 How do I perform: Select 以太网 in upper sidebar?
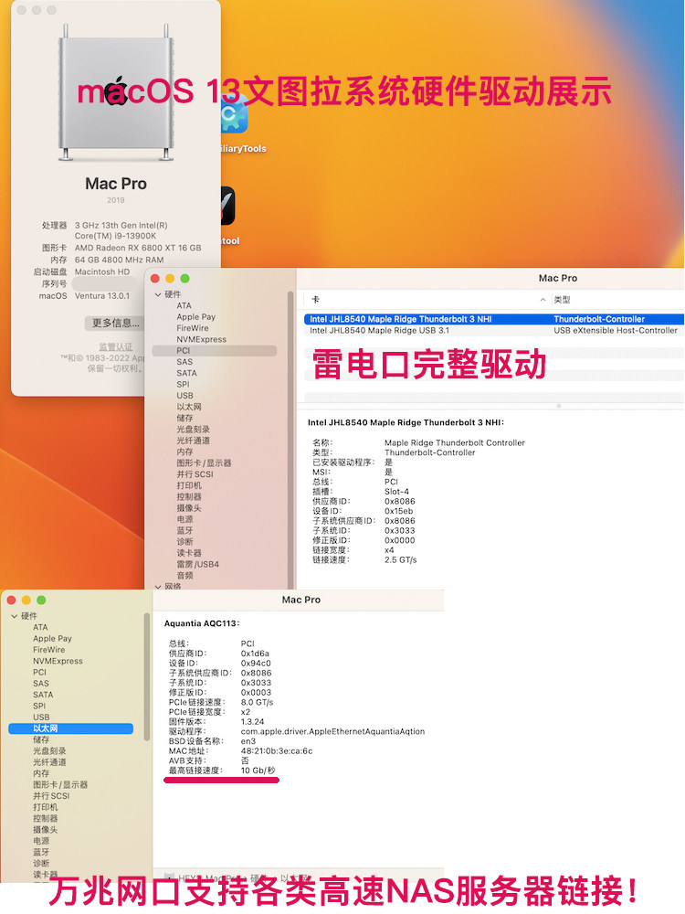189,407
